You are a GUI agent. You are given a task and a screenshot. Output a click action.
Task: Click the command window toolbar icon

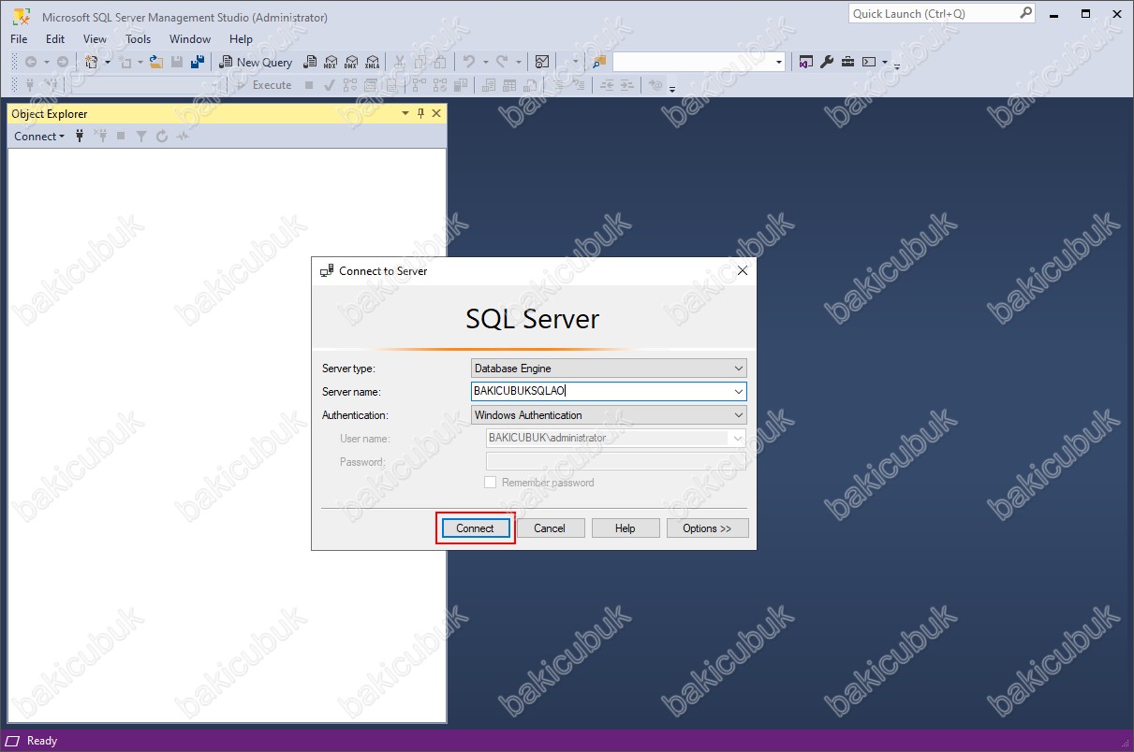(x=869, y=62)
